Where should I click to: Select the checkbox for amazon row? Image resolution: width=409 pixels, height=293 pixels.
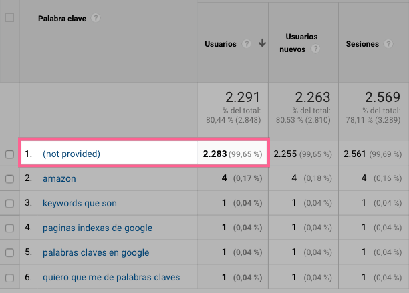(9, 179)
